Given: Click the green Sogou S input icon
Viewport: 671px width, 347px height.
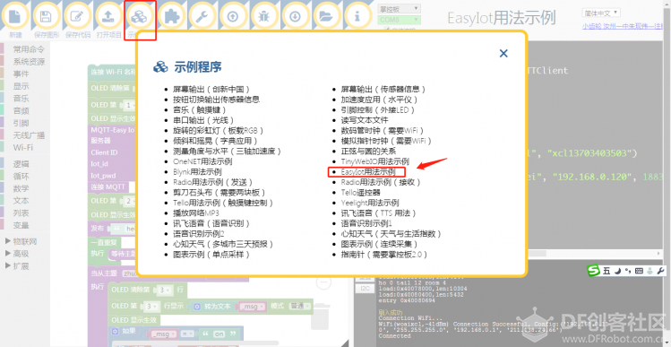Looking at the screenshot, I should [x=593, y=270].
